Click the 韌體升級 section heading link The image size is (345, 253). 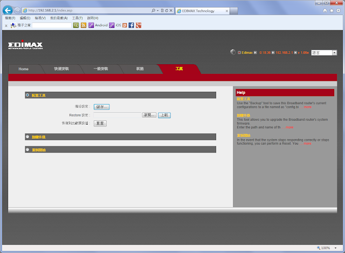point(38,137)
